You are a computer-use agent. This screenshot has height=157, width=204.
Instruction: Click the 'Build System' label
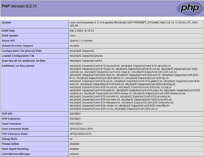pos(10,36)
